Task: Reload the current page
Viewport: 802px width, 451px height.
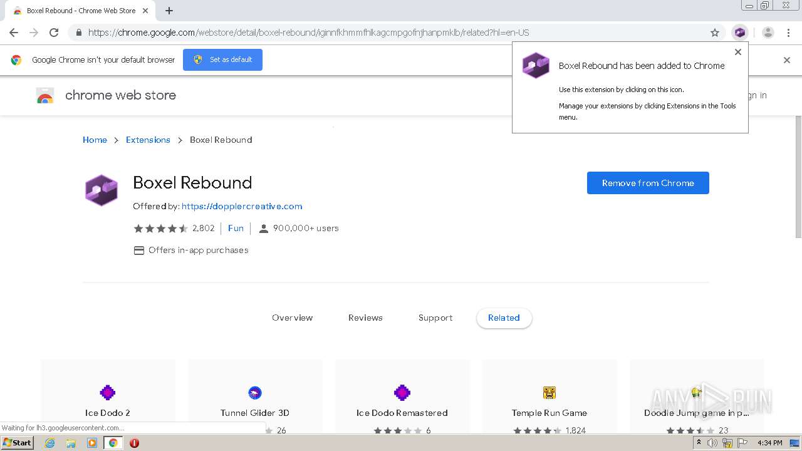Action: pyautogui.click(x=54, y=33)
